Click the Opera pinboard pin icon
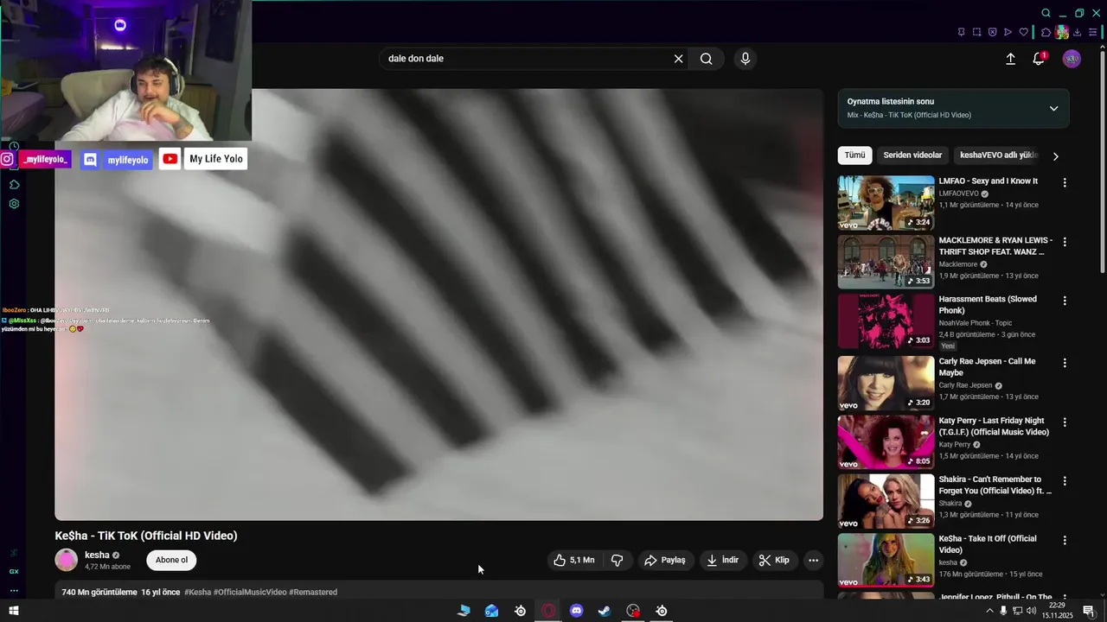The width and height of the screenshot is (1107, 622). [961, 32]
